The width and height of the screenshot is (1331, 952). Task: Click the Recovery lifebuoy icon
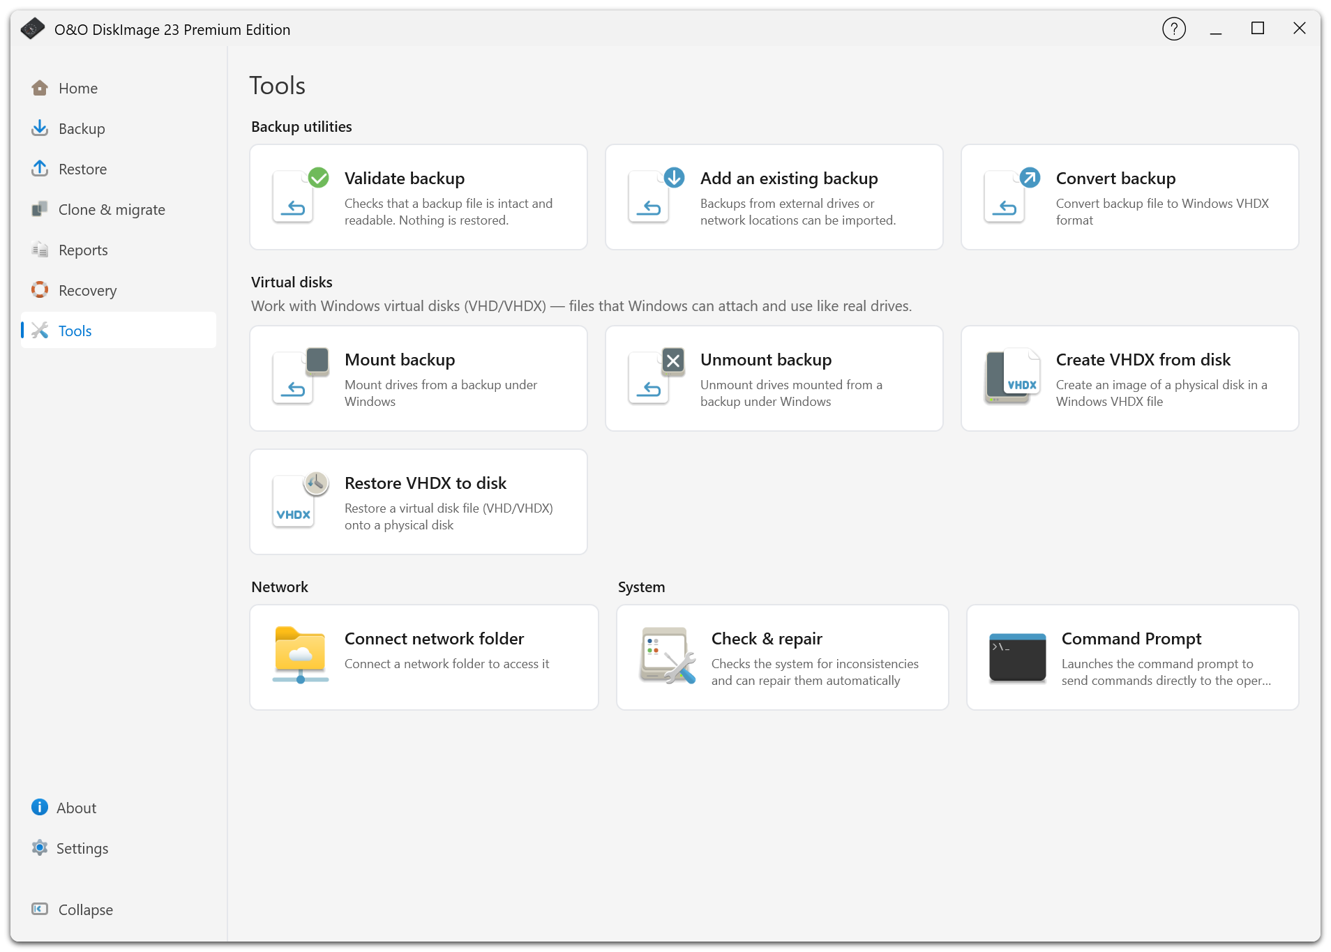point(40,290)
